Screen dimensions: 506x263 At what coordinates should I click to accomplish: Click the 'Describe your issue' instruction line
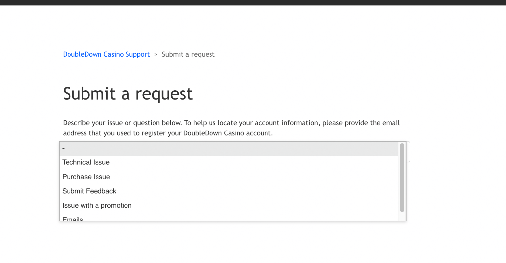[231, 123]
